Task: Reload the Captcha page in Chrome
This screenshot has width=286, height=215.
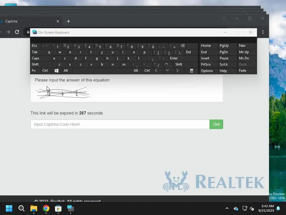Action: point(17,32)
